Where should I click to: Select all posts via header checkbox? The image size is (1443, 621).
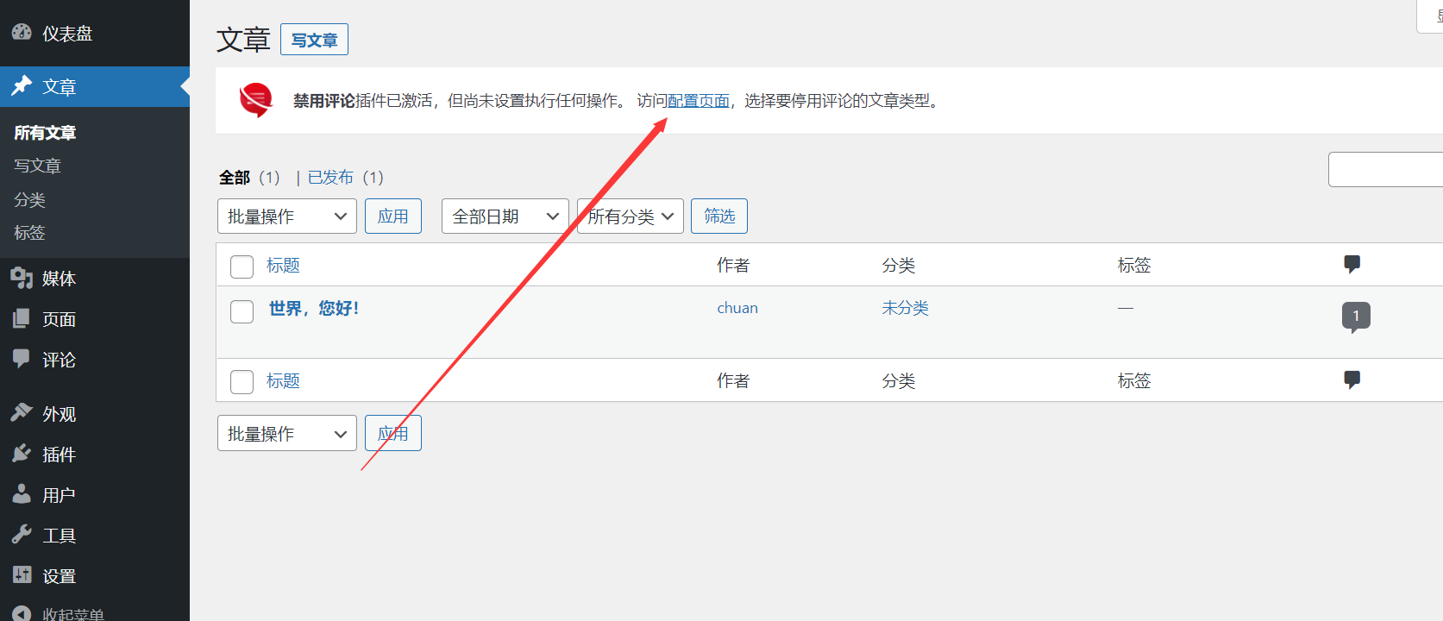[242, 267]
